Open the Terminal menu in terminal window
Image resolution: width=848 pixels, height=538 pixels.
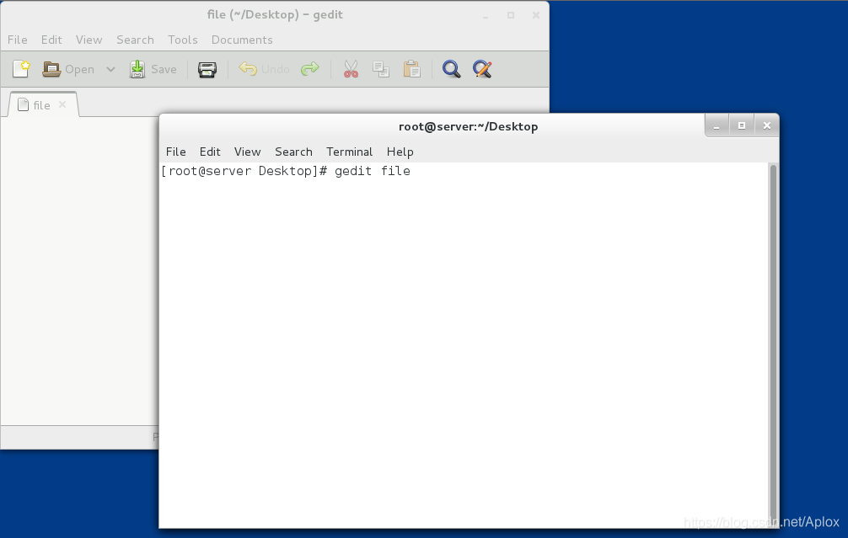pyautogui.click(x=349, y=152)
